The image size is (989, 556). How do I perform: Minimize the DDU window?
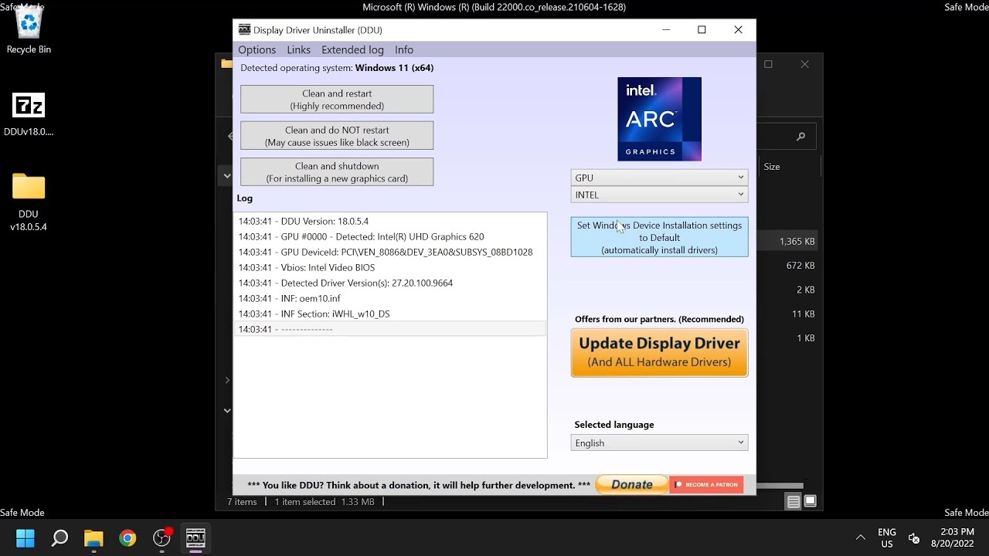[x=666, y=29]
